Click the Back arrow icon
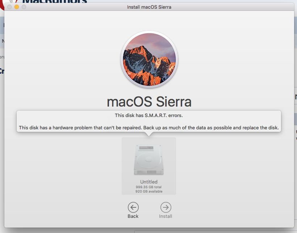Image resolution: width=297 pixels, height=233 pixels. point(133,207)
